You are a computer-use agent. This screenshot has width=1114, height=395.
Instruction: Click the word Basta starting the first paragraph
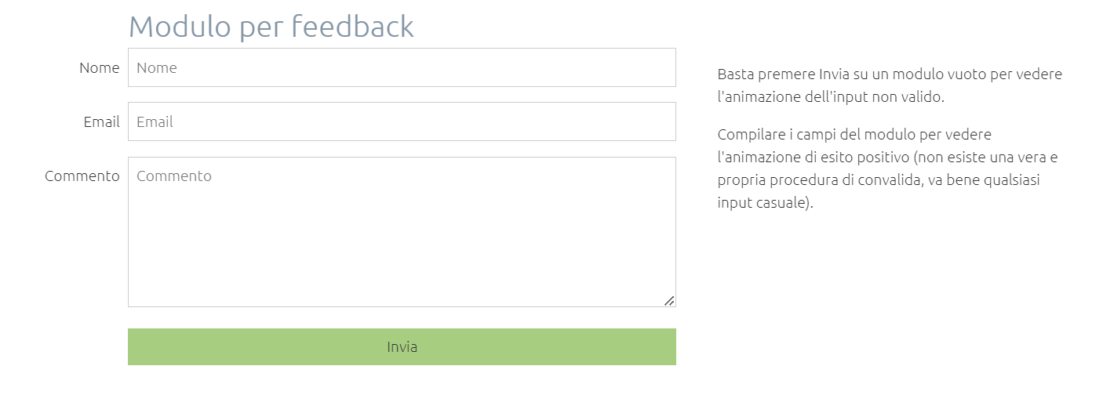pos(737,74)
